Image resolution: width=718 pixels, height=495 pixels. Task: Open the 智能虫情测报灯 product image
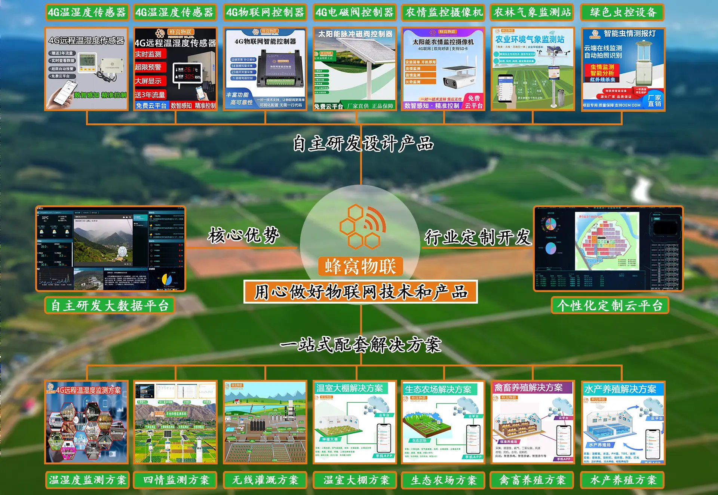623,69
